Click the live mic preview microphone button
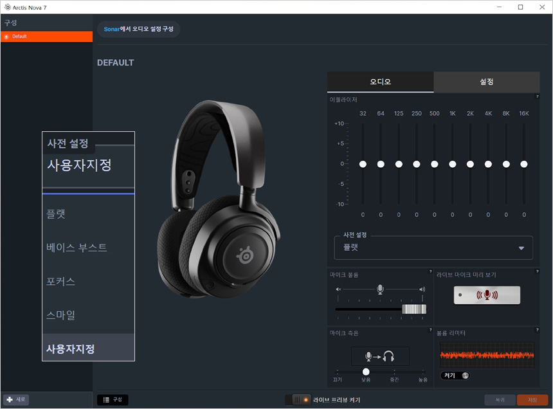Viewport: 553px width, 409px height. pyautogui.click(x=487, y=295)
